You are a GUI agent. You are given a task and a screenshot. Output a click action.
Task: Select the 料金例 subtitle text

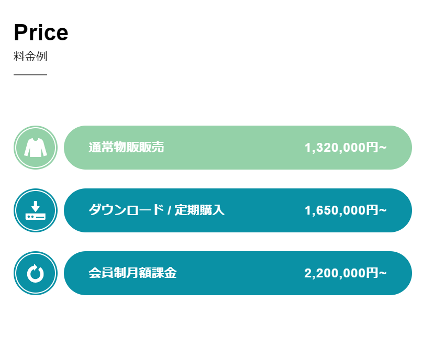pos(30,57)
